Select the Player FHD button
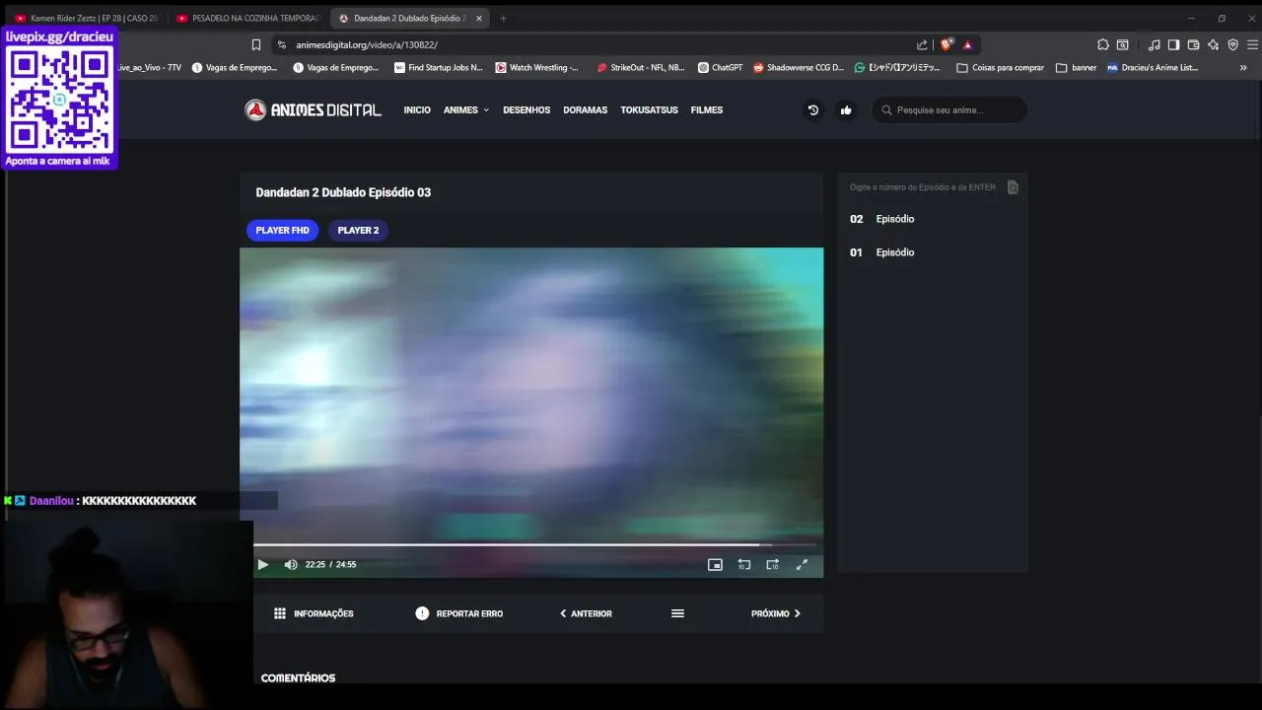1262x710 pixels. click(x=282, y=230)
